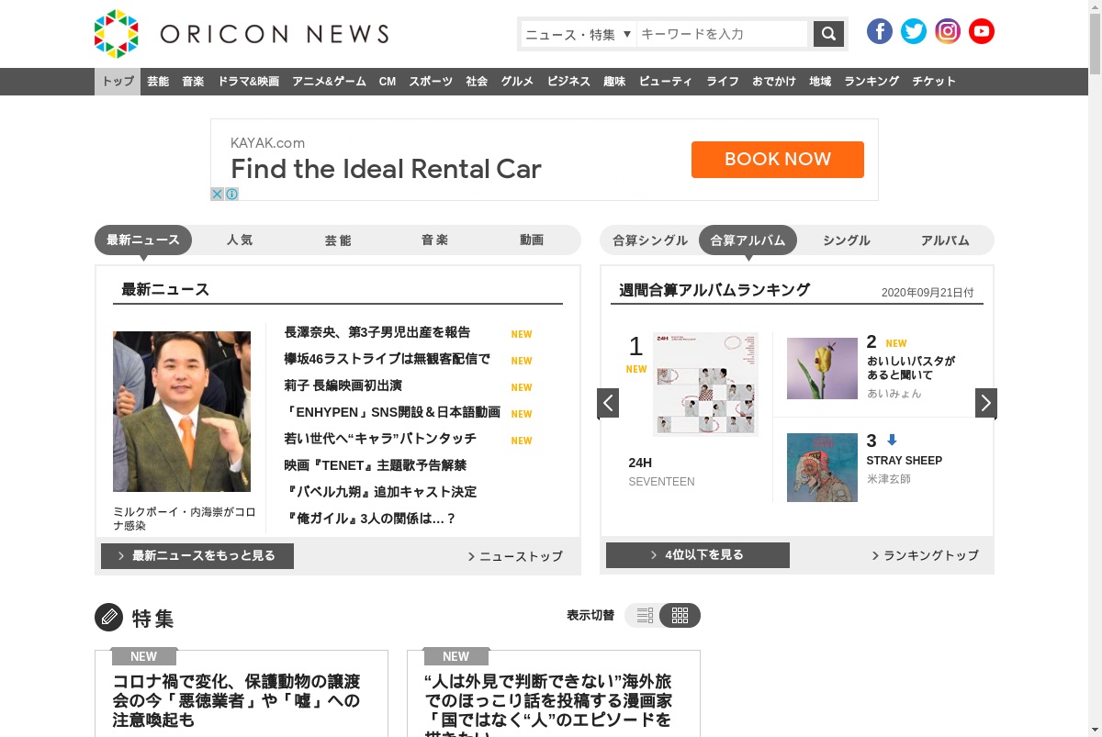1102x737 pixels.
Task: Open the Oricon YouTube icon
Action: (982, 31)
